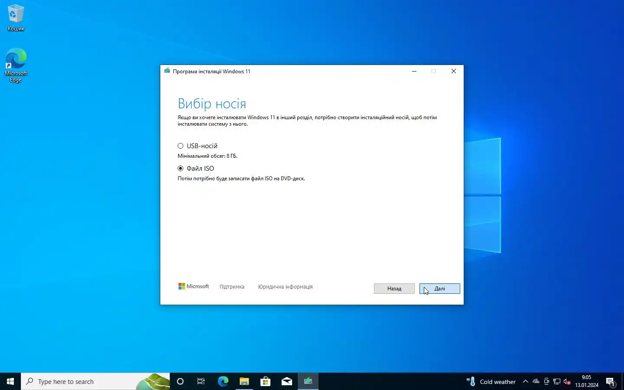Open the Mail app from the taskbar
The image size is (624, 390).
click(286, 381)
